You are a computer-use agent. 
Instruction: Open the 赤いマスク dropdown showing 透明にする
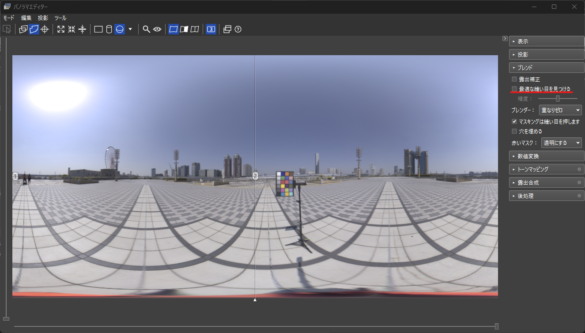click(561, 142)
